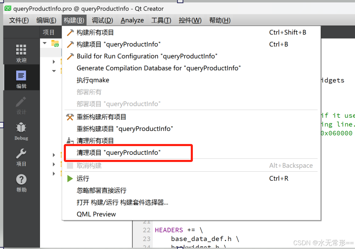Choose 执行qmake menu entry
This screenshot has height=249, width=355.
pyautogui.click(x=191, y=80)
